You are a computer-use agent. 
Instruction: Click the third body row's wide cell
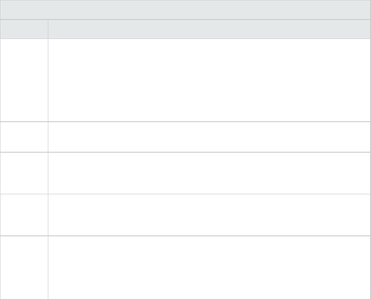coord(209,173)
